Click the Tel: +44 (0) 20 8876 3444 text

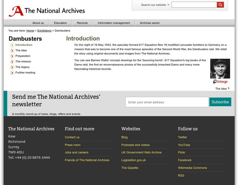pos(29,158)
